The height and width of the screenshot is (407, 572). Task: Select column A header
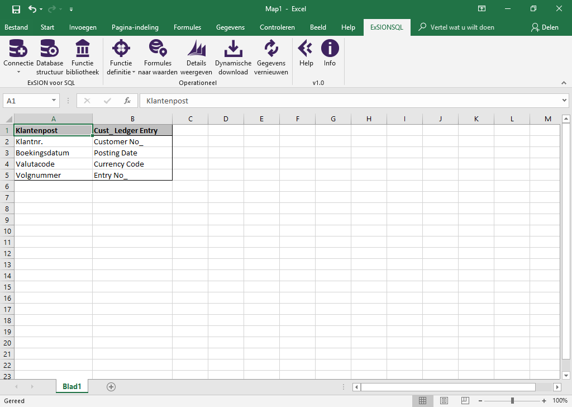pyautogui.click(x=53, y=119)
